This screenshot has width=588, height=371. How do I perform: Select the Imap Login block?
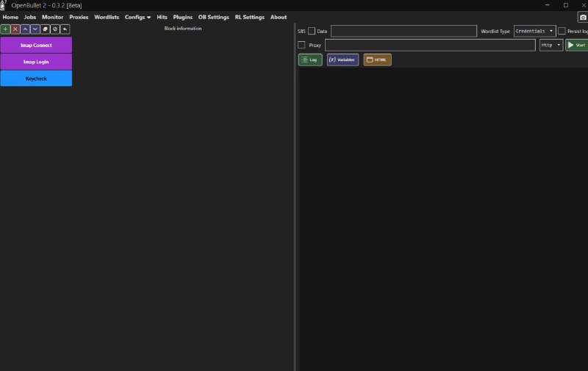click(x=36, y=62)
